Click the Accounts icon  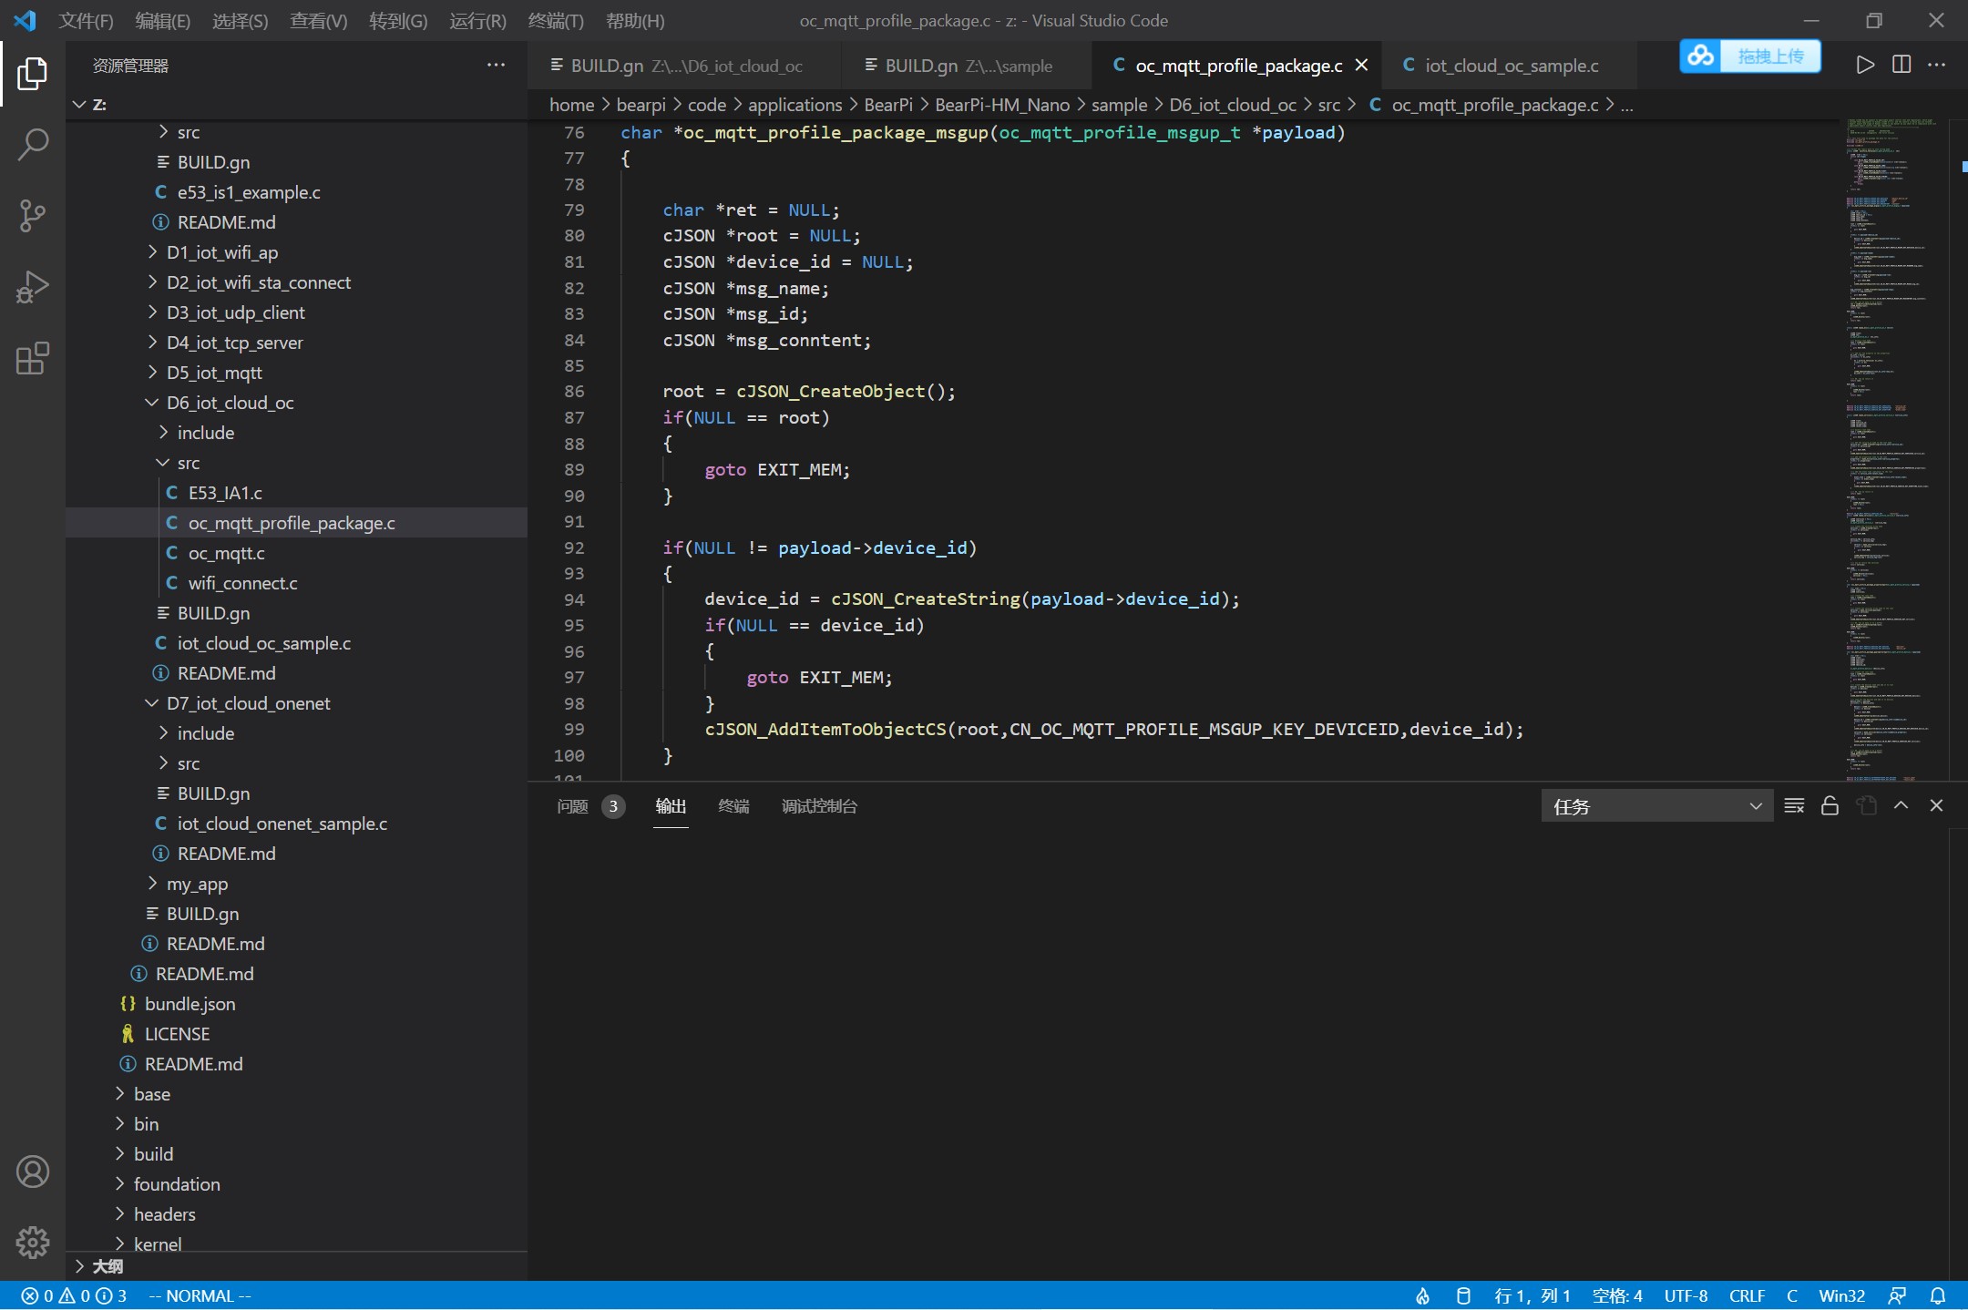tap(33, 1172)
